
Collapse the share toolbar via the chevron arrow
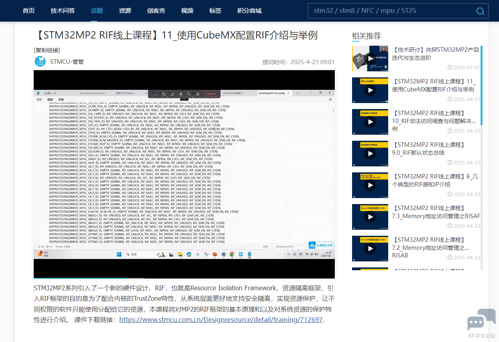pos(184,99)
